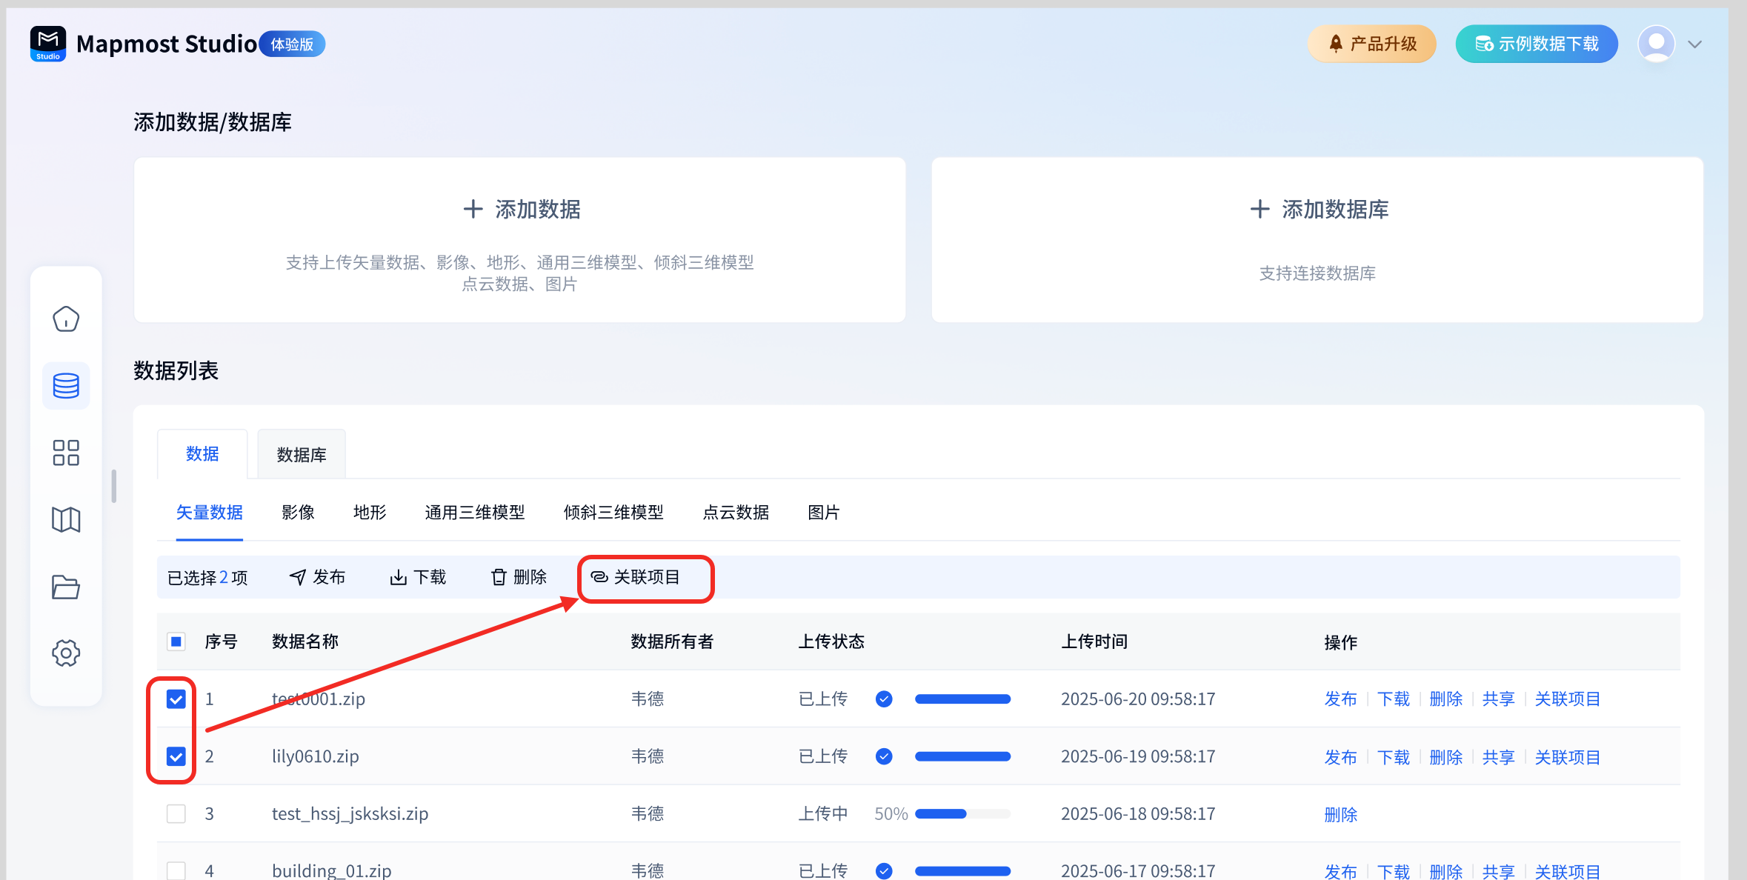Switch to the 数据库 tab
This screenshot has width=1747, height=880.
(x=302, y=455)
